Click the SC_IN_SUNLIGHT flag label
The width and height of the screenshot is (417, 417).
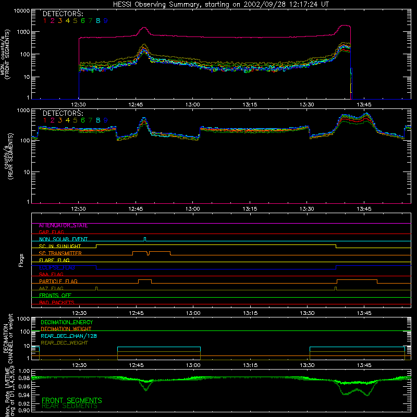pos(60,246)
